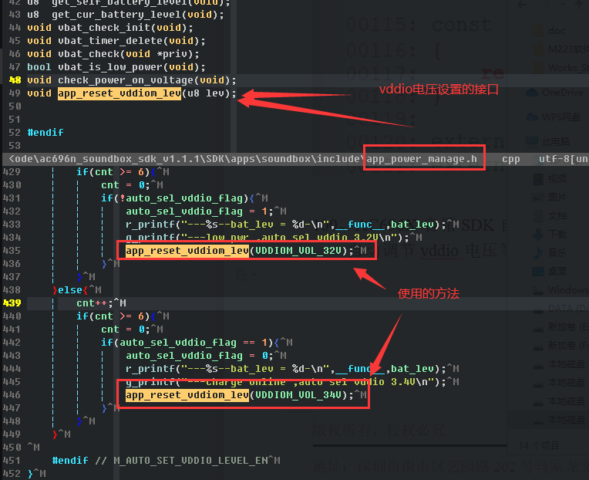Click if(cnt >= 6) on line 440

116,316
